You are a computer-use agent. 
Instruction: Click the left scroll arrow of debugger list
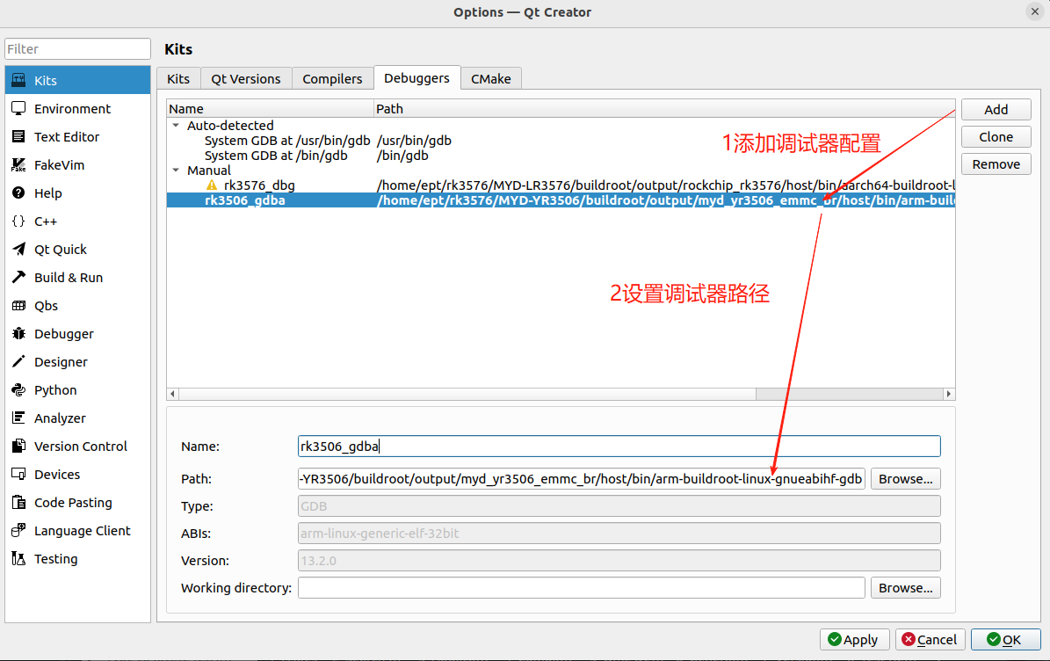(173, 394)
